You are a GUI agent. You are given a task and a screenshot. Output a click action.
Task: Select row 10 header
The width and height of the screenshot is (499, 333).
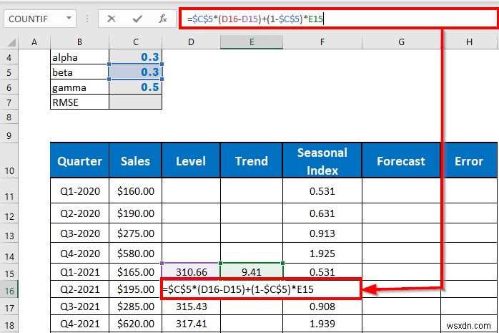pos(9,160)
